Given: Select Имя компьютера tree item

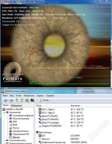Looking at the screenshot, I should (21, 119).
